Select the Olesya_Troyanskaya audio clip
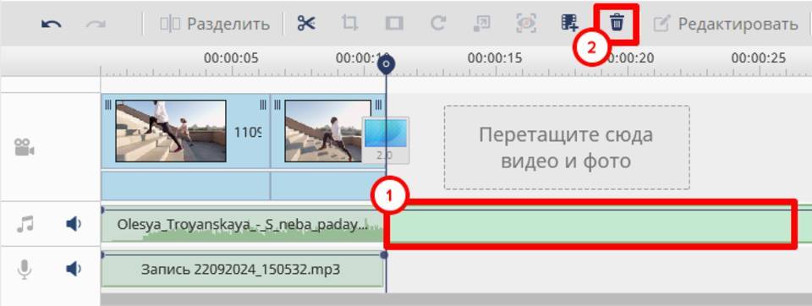The width and height of the screenshot is (812, 306). point(243,224)
